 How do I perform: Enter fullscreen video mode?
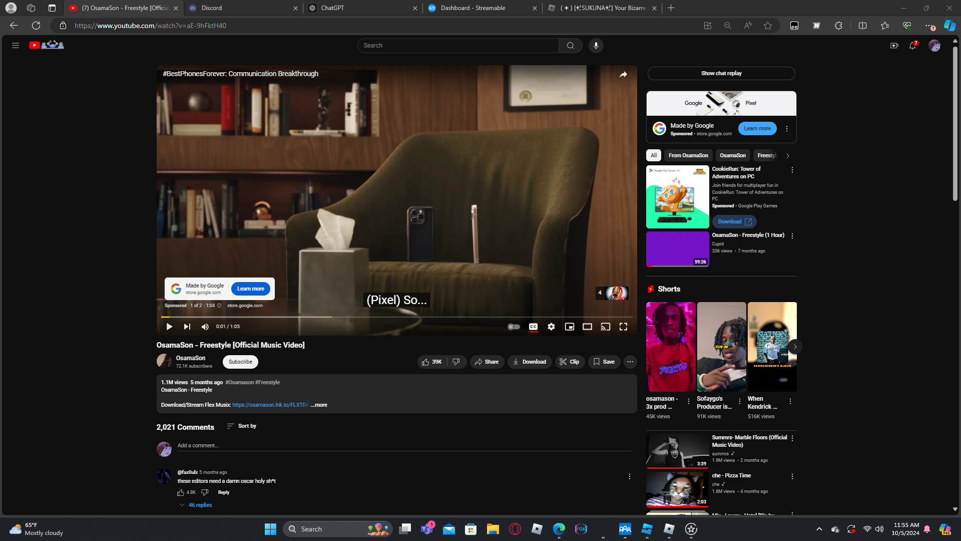[x=623, y=327]
